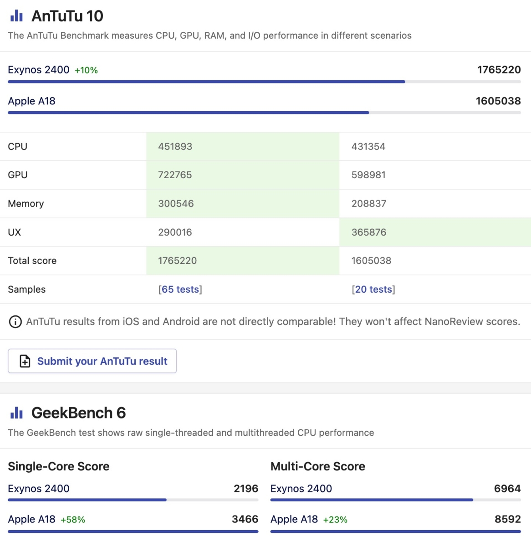Click the document plus icon in submit button
This screenshot has width=531, height=547.
click(25, 361)
